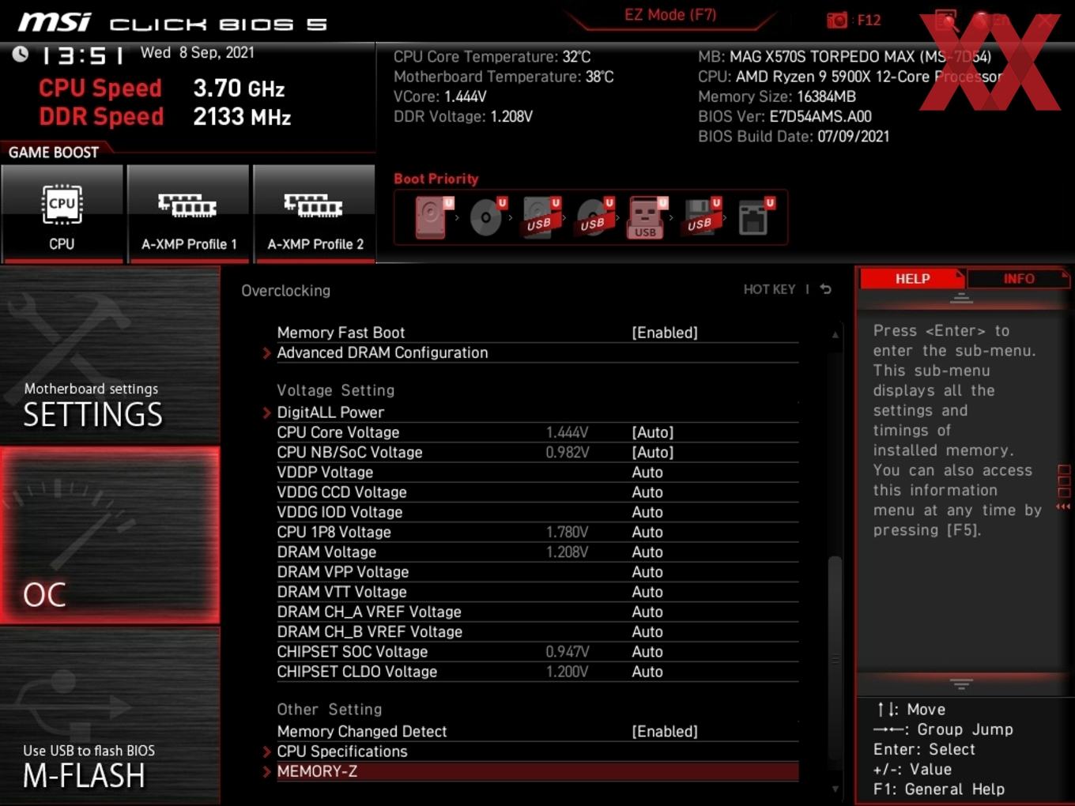Image resolution: width=1075 pixels, height=806 pixels.
Task: Choose the USB optical disc boot device
Action: coord(594,217)
